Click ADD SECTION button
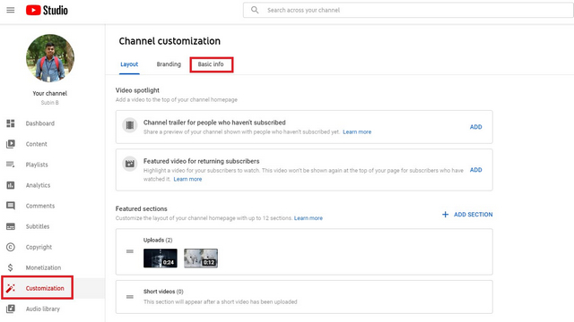Screen dimensions: 574x322 coord(467,215)
